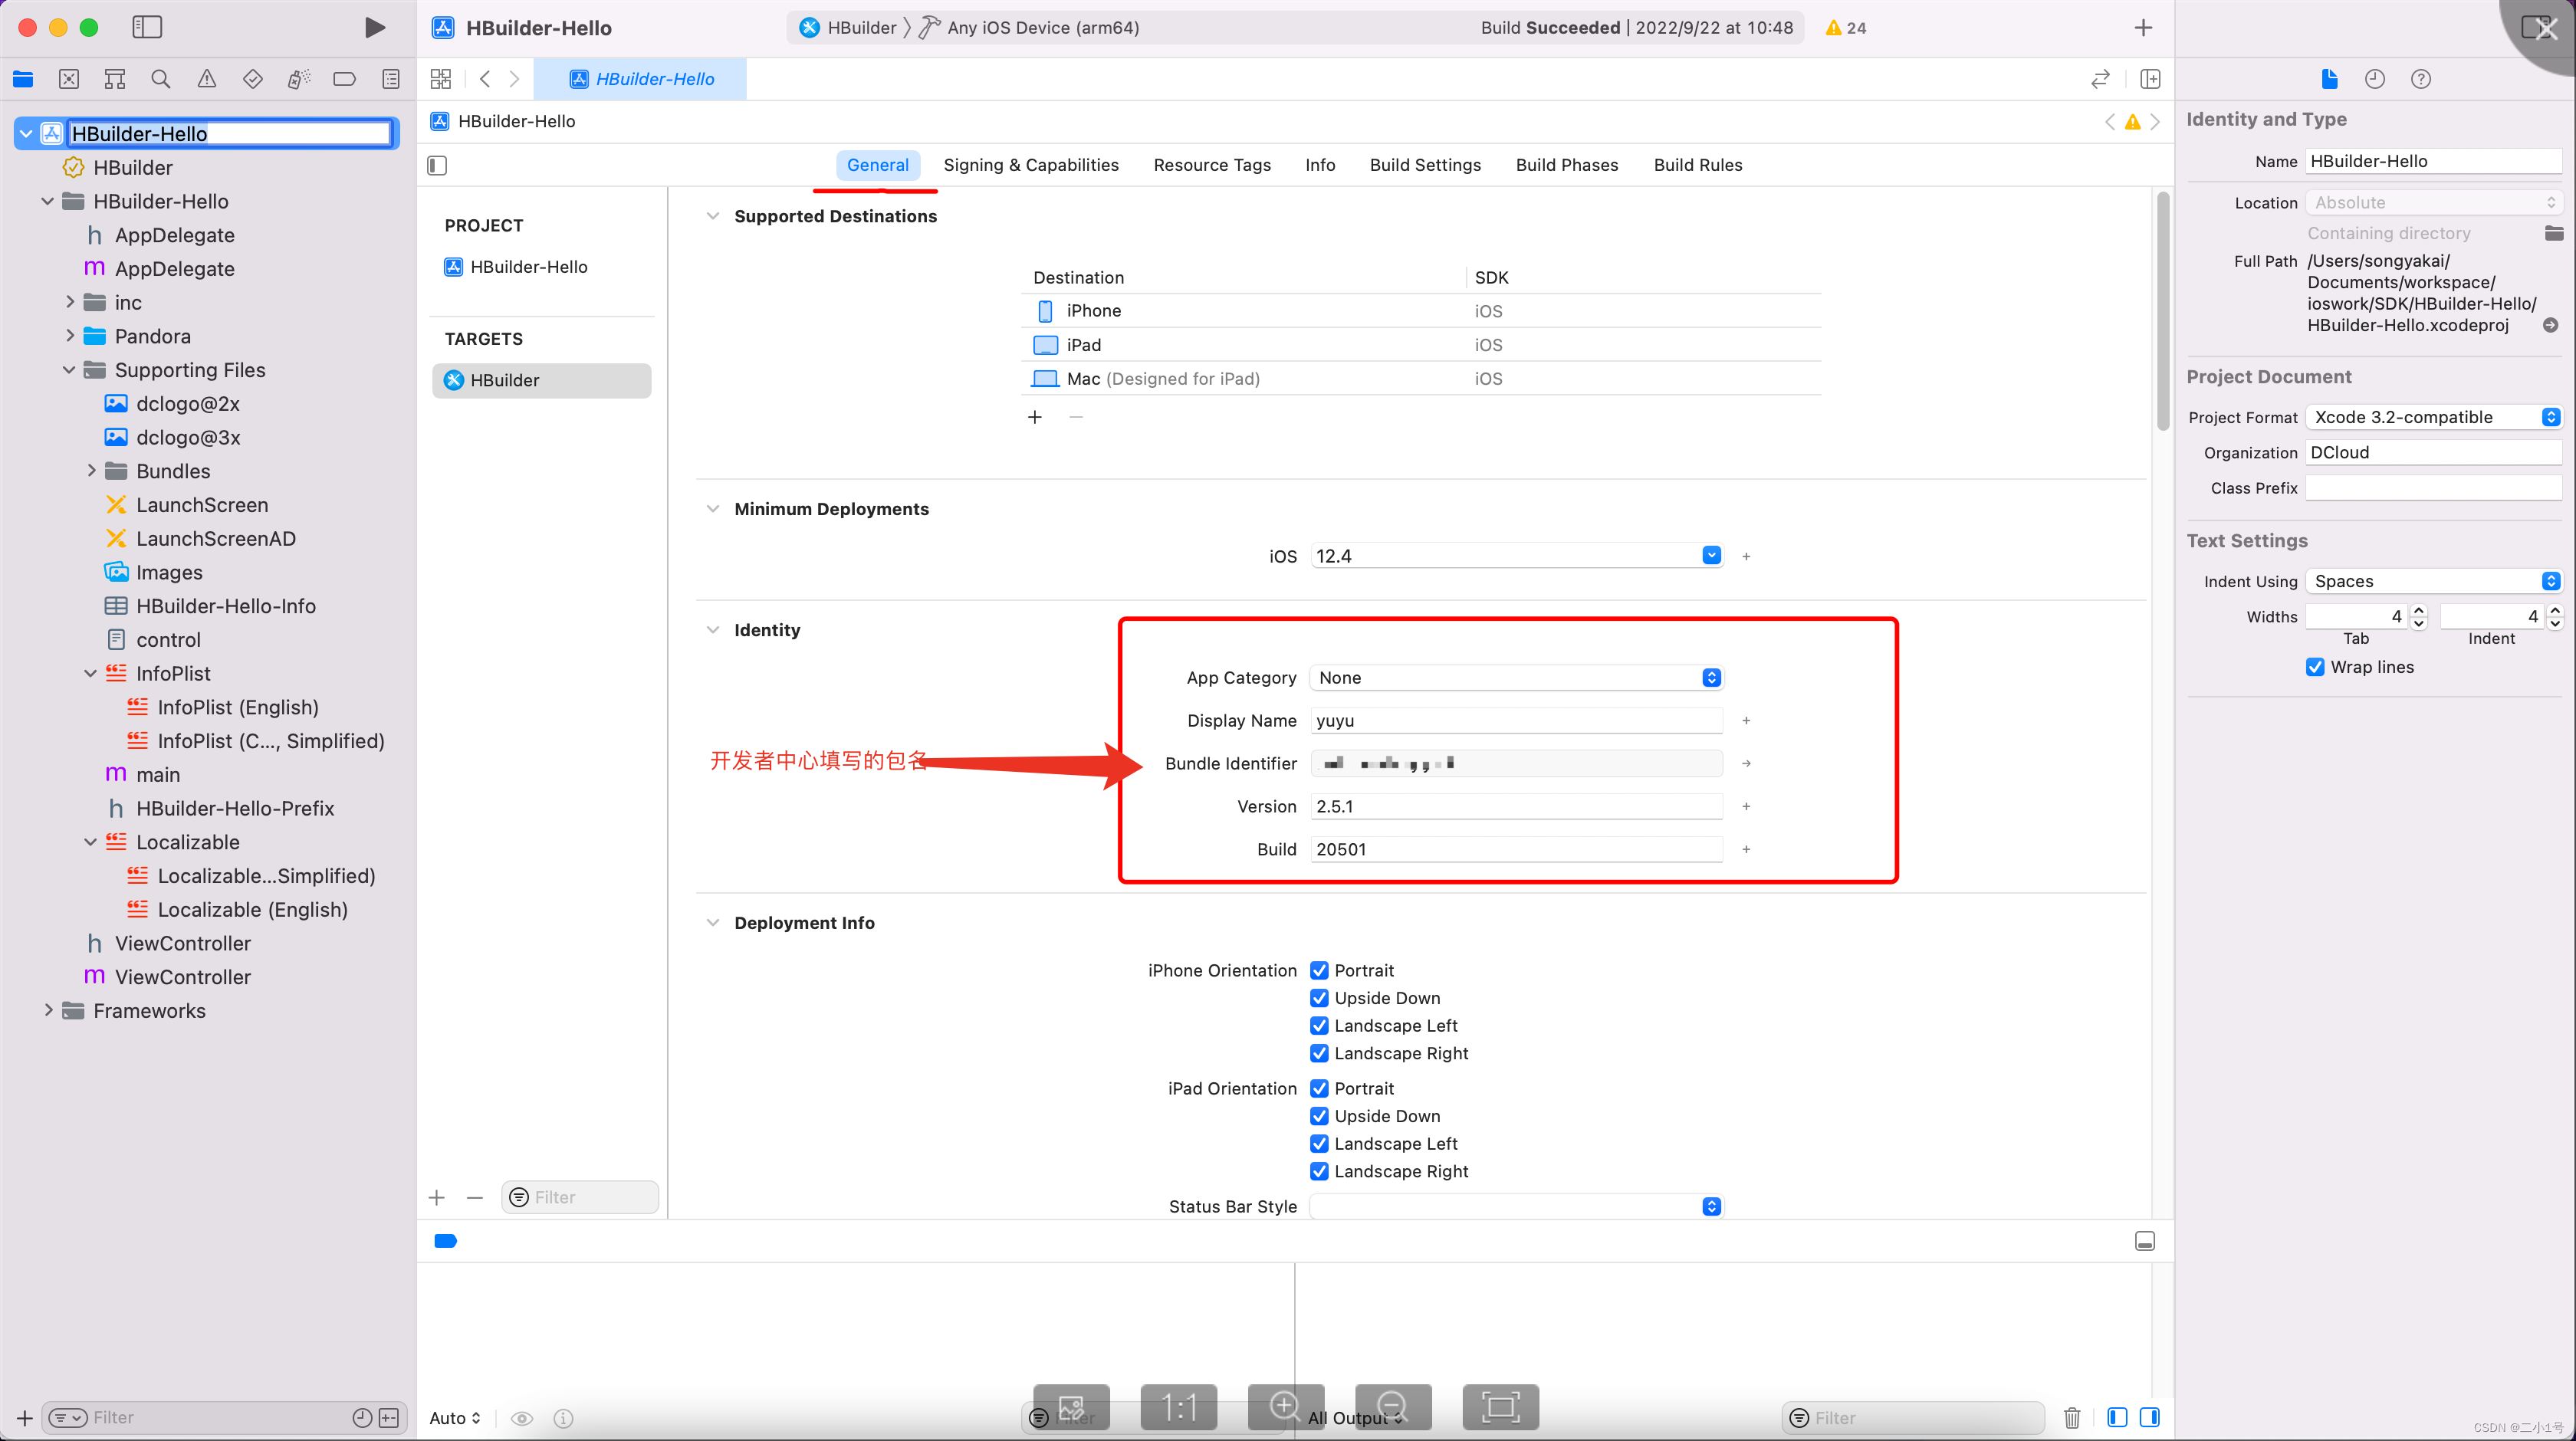Go back with the left chevron
This screenshot has width=2576, height=1441.
click(x=485, y=79)
